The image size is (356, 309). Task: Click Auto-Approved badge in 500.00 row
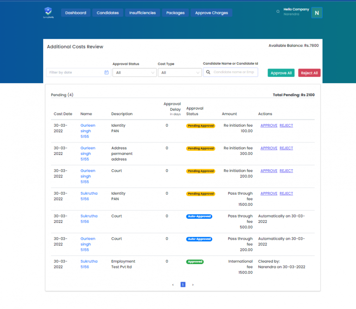[x=199, y=216]
